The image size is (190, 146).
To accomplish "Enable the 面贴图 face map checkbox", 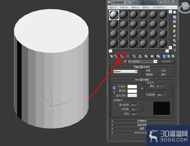I will click(x=144, y=74).
